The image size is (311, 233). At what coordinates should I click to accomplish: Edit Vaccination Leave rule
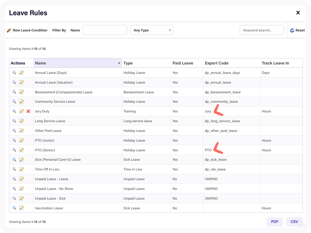(21, 208)
